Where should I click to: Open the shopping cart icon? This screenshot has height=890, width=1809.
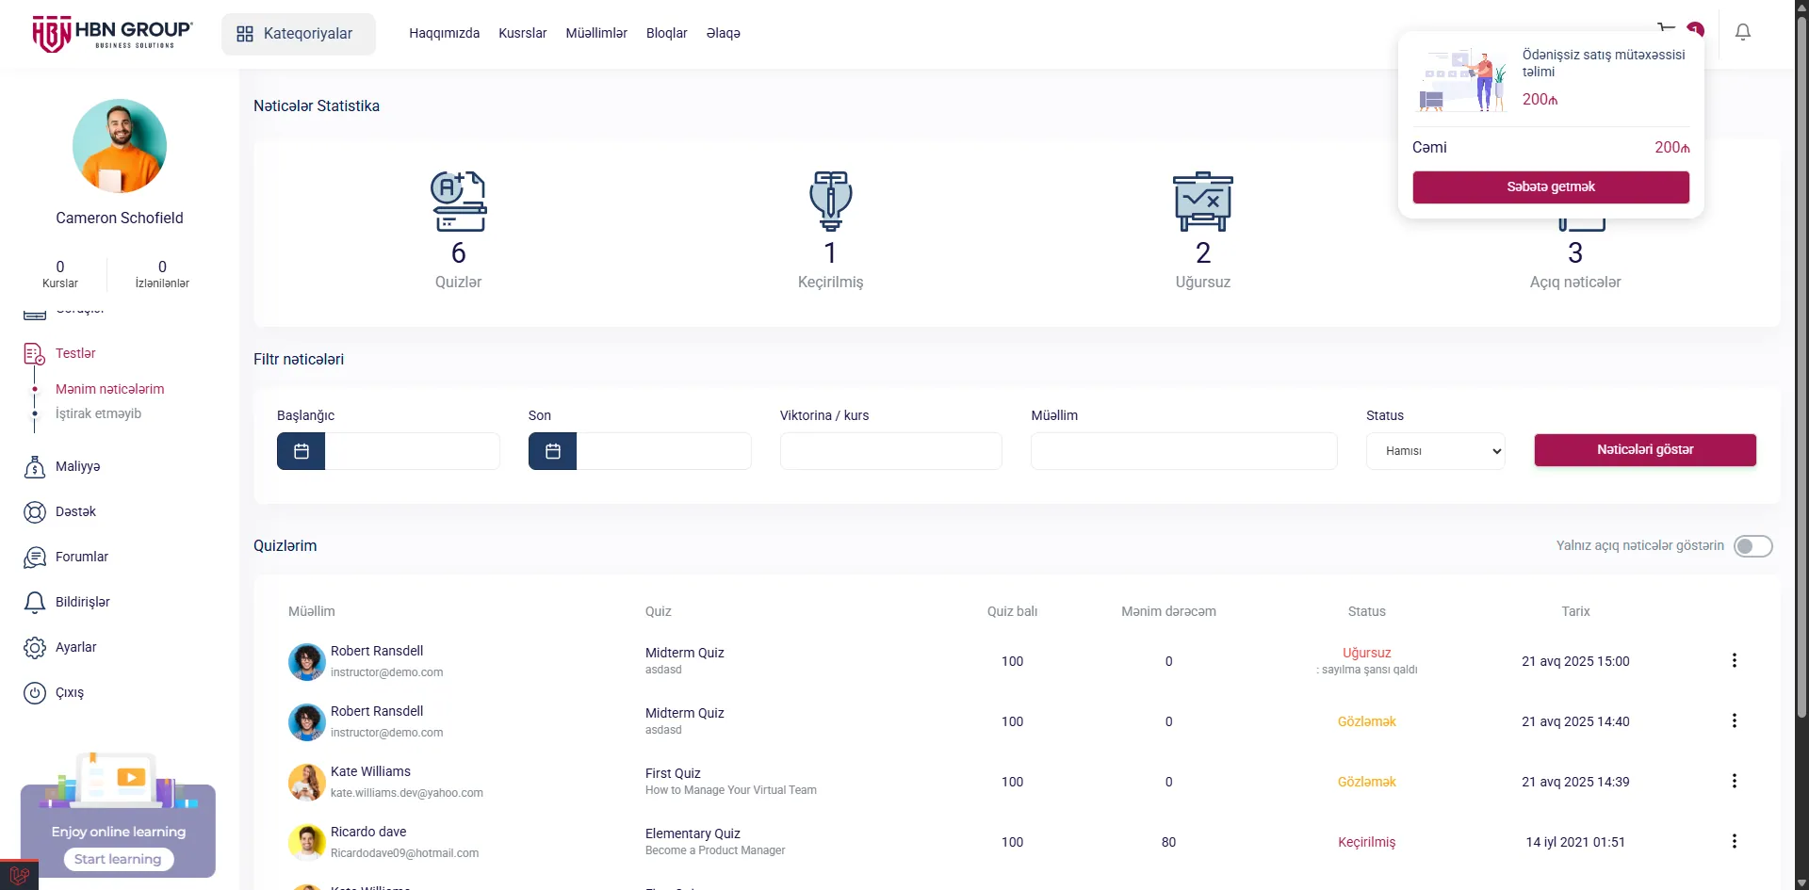click(x=1667, y=27)
